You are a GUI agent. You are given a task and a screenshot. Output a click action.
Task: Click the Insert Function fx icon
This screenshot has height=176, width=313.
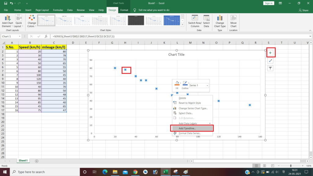(46, 36)
